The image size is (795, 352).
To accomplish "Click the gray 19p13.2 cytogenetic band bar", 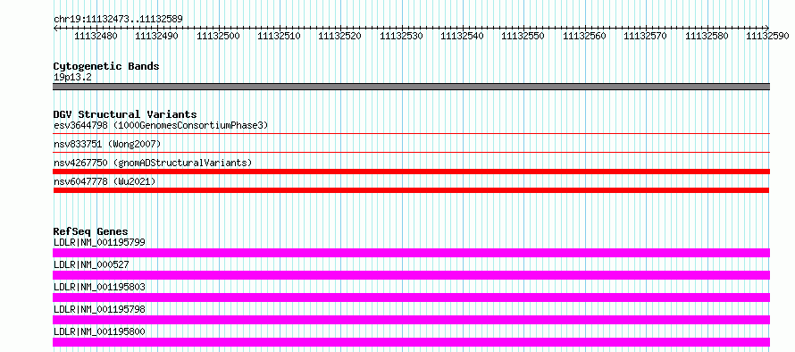I will [x=411, y=87].
